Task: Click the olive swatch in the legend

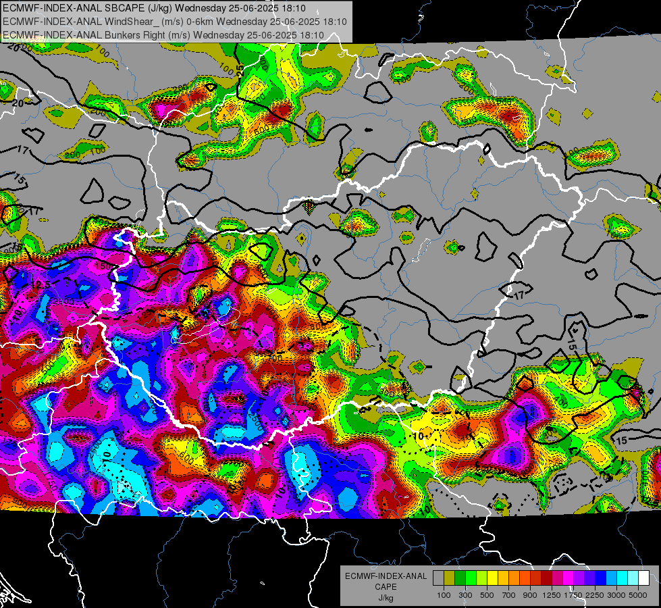Action: click(450, 578)
